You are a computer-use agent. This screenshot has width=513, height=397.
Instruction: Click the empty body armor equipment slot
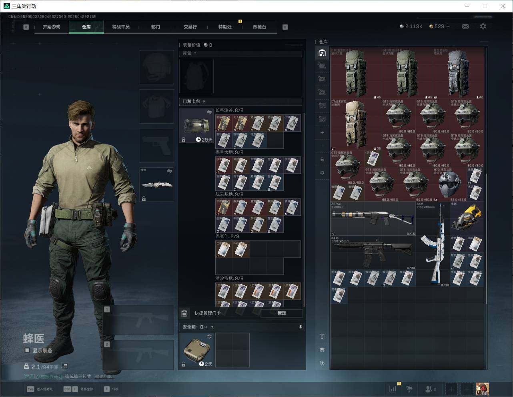(x=156, y=106)
